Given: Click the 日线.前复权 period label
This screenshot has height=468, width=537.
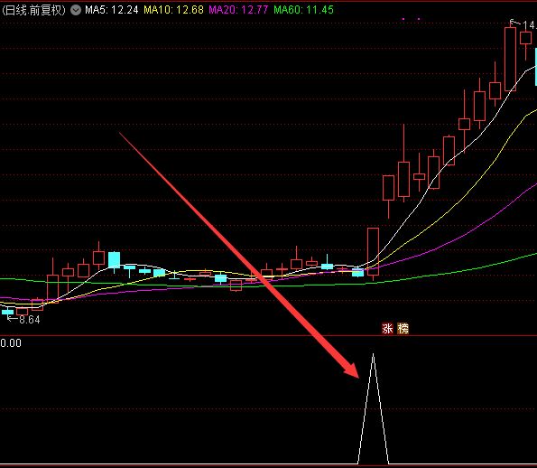Looking at the screenshot, I should [x=33, y=10].
